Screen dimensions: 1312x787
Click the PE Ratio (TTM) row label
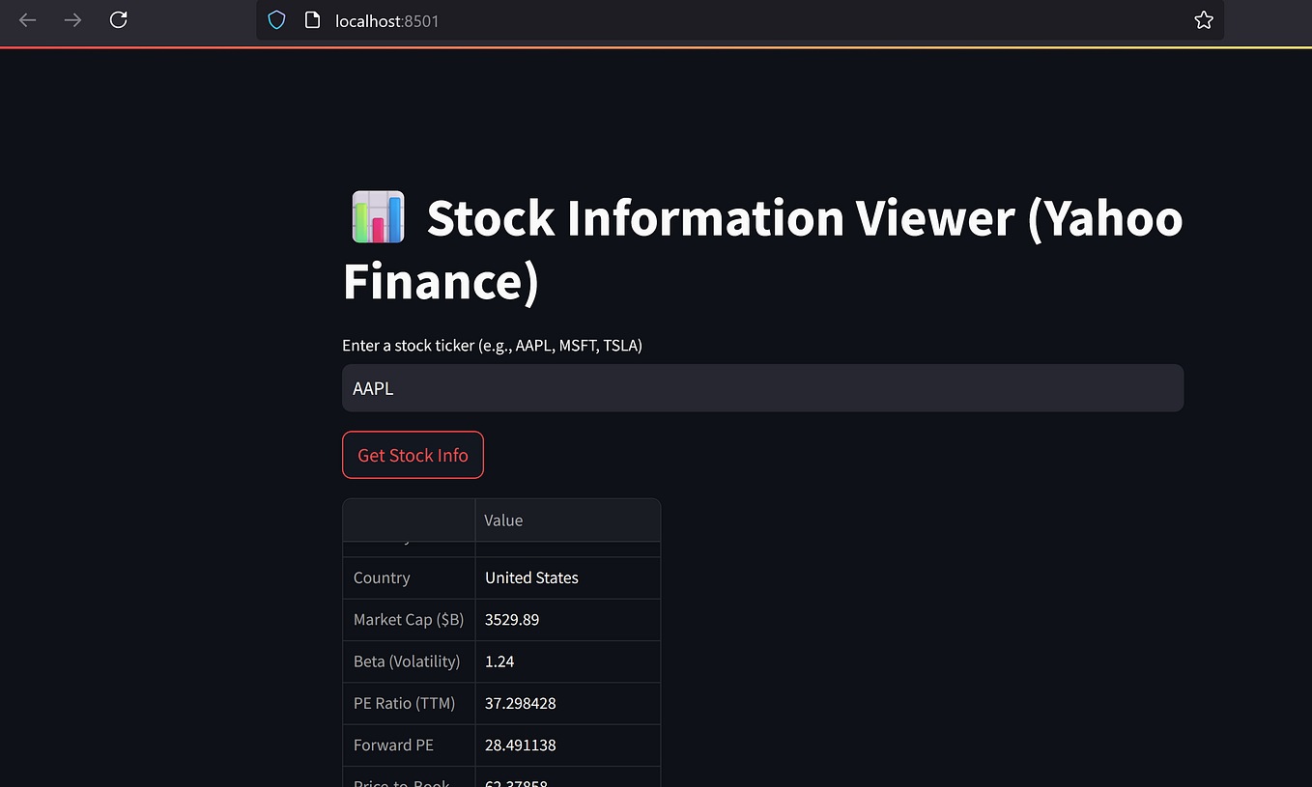point(404,703)
